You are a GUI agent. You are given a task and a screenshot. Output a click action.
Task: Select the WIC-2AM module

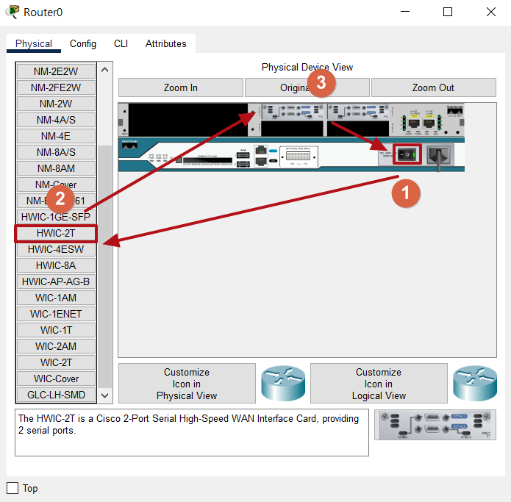56,346
